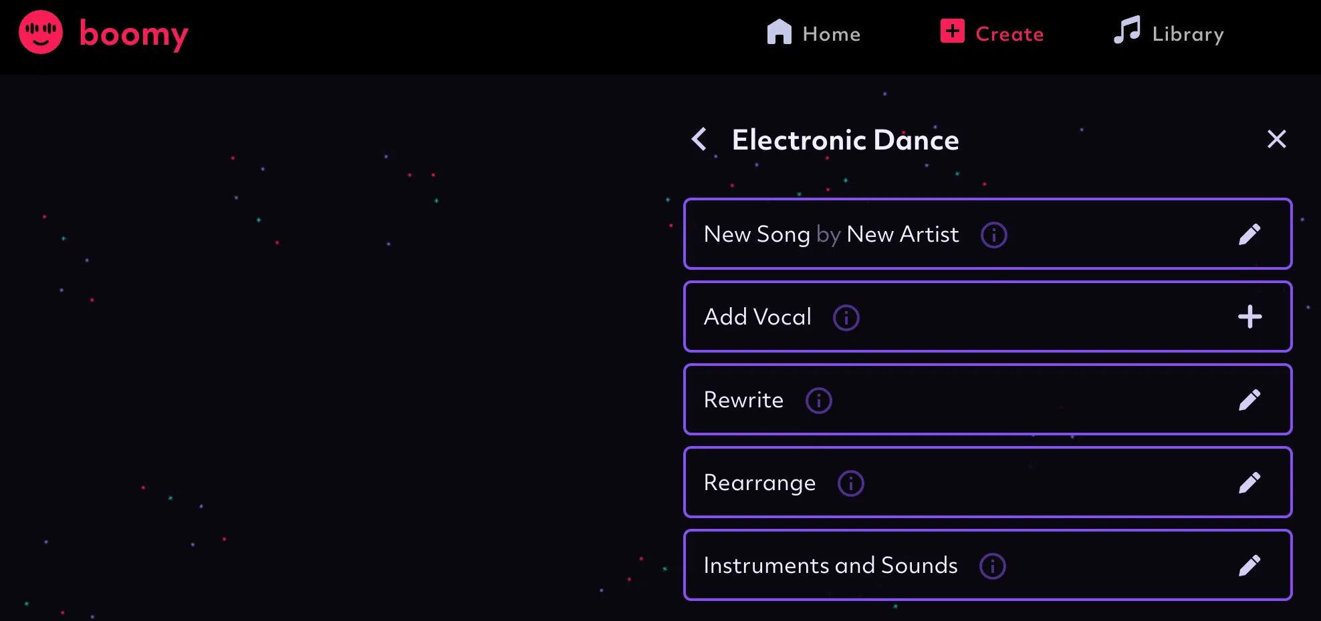
Task: View info tooltip for Rewrite
Action: pos(818,401)
